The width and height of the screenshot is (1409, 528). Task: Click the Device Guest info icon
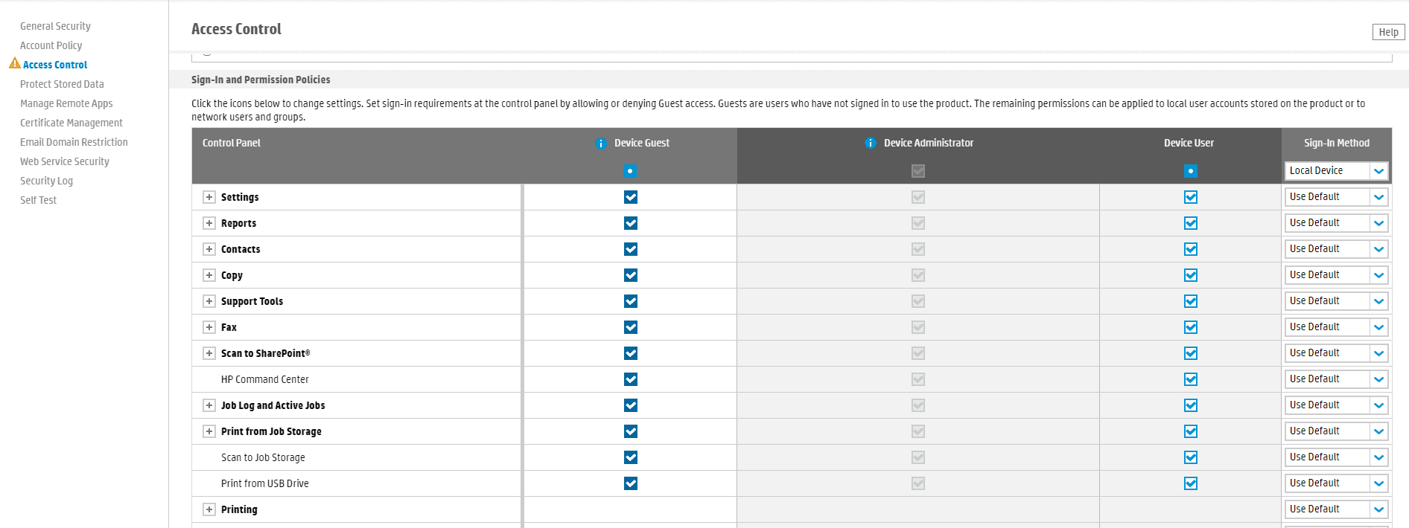click(601, 144)
